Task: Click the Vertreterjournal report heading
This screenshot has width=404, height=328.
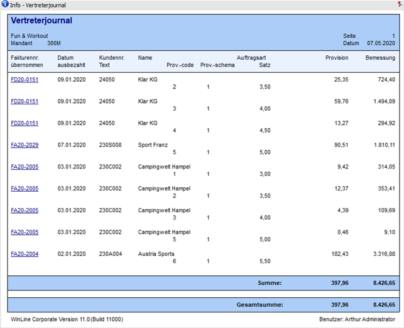Action: pyautogui.click(x=41, y=21)
